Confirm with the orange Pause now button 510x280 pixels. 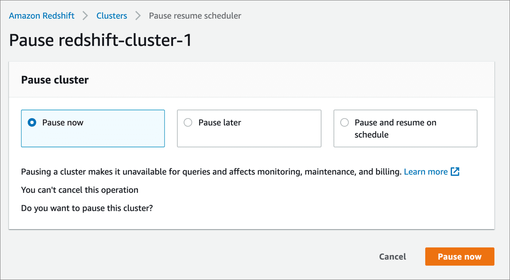pyautogui.click(x=459, y=257)
